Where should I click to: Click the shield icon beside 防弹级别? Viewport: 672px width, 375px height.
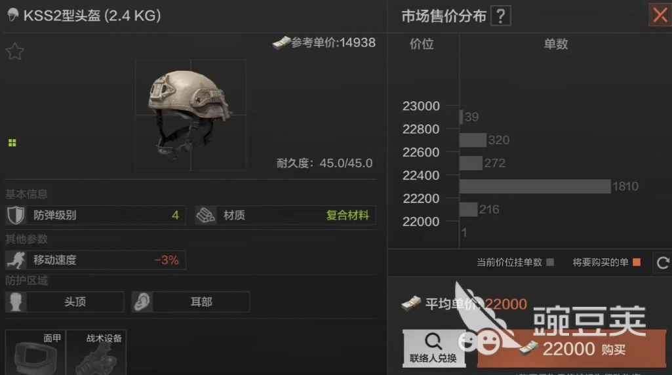point(16,215)
